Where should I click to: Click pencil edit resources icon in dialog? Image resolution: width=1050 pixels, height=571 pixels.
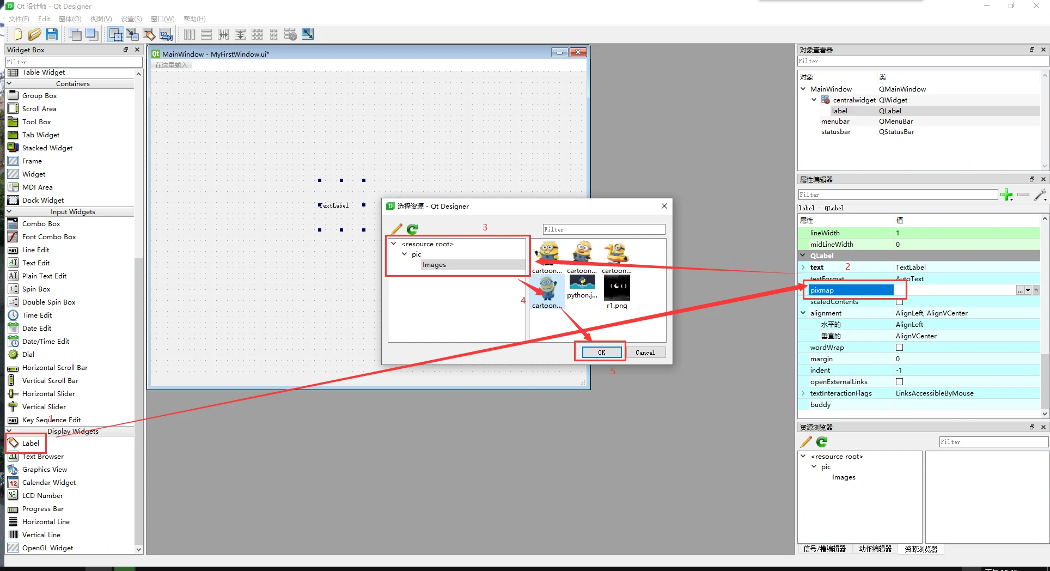396,229
